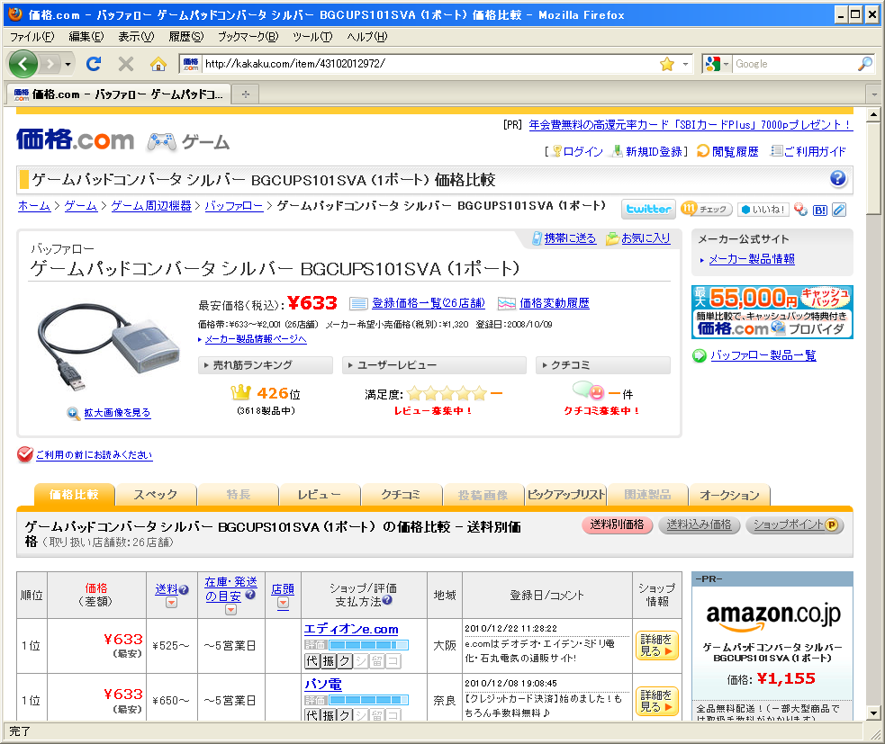The width and height of the screenshot is (885, 744).
Task: Click the 送料 column help question icon
Action: click(x=184, y=589)
